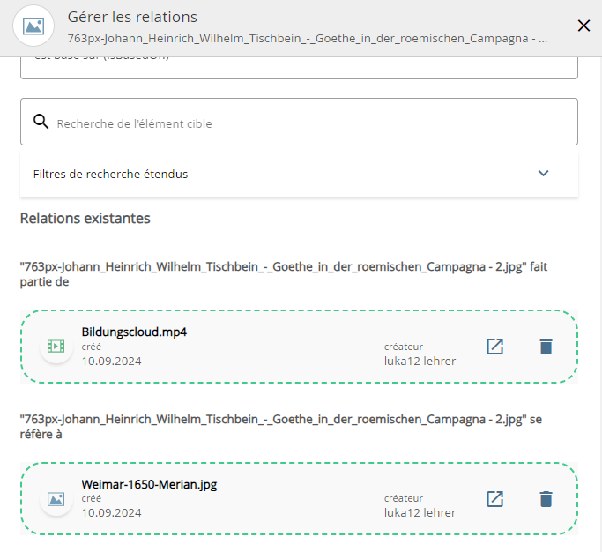Click the image file icon for Weimar-1650-Merian.jpg
Screen dimensions: 602x552
(x=56, y=499)
